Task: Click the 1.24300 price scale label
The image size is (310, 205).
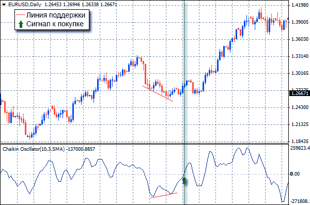Action: (300, 107)
